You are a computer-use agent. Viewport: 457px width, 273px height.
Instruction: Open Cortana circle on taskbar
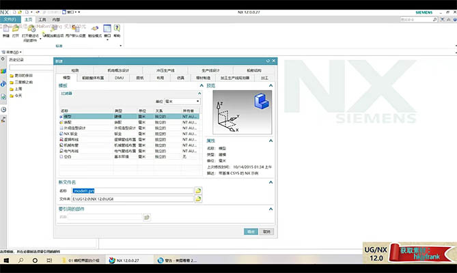click(x=35, y=260)
